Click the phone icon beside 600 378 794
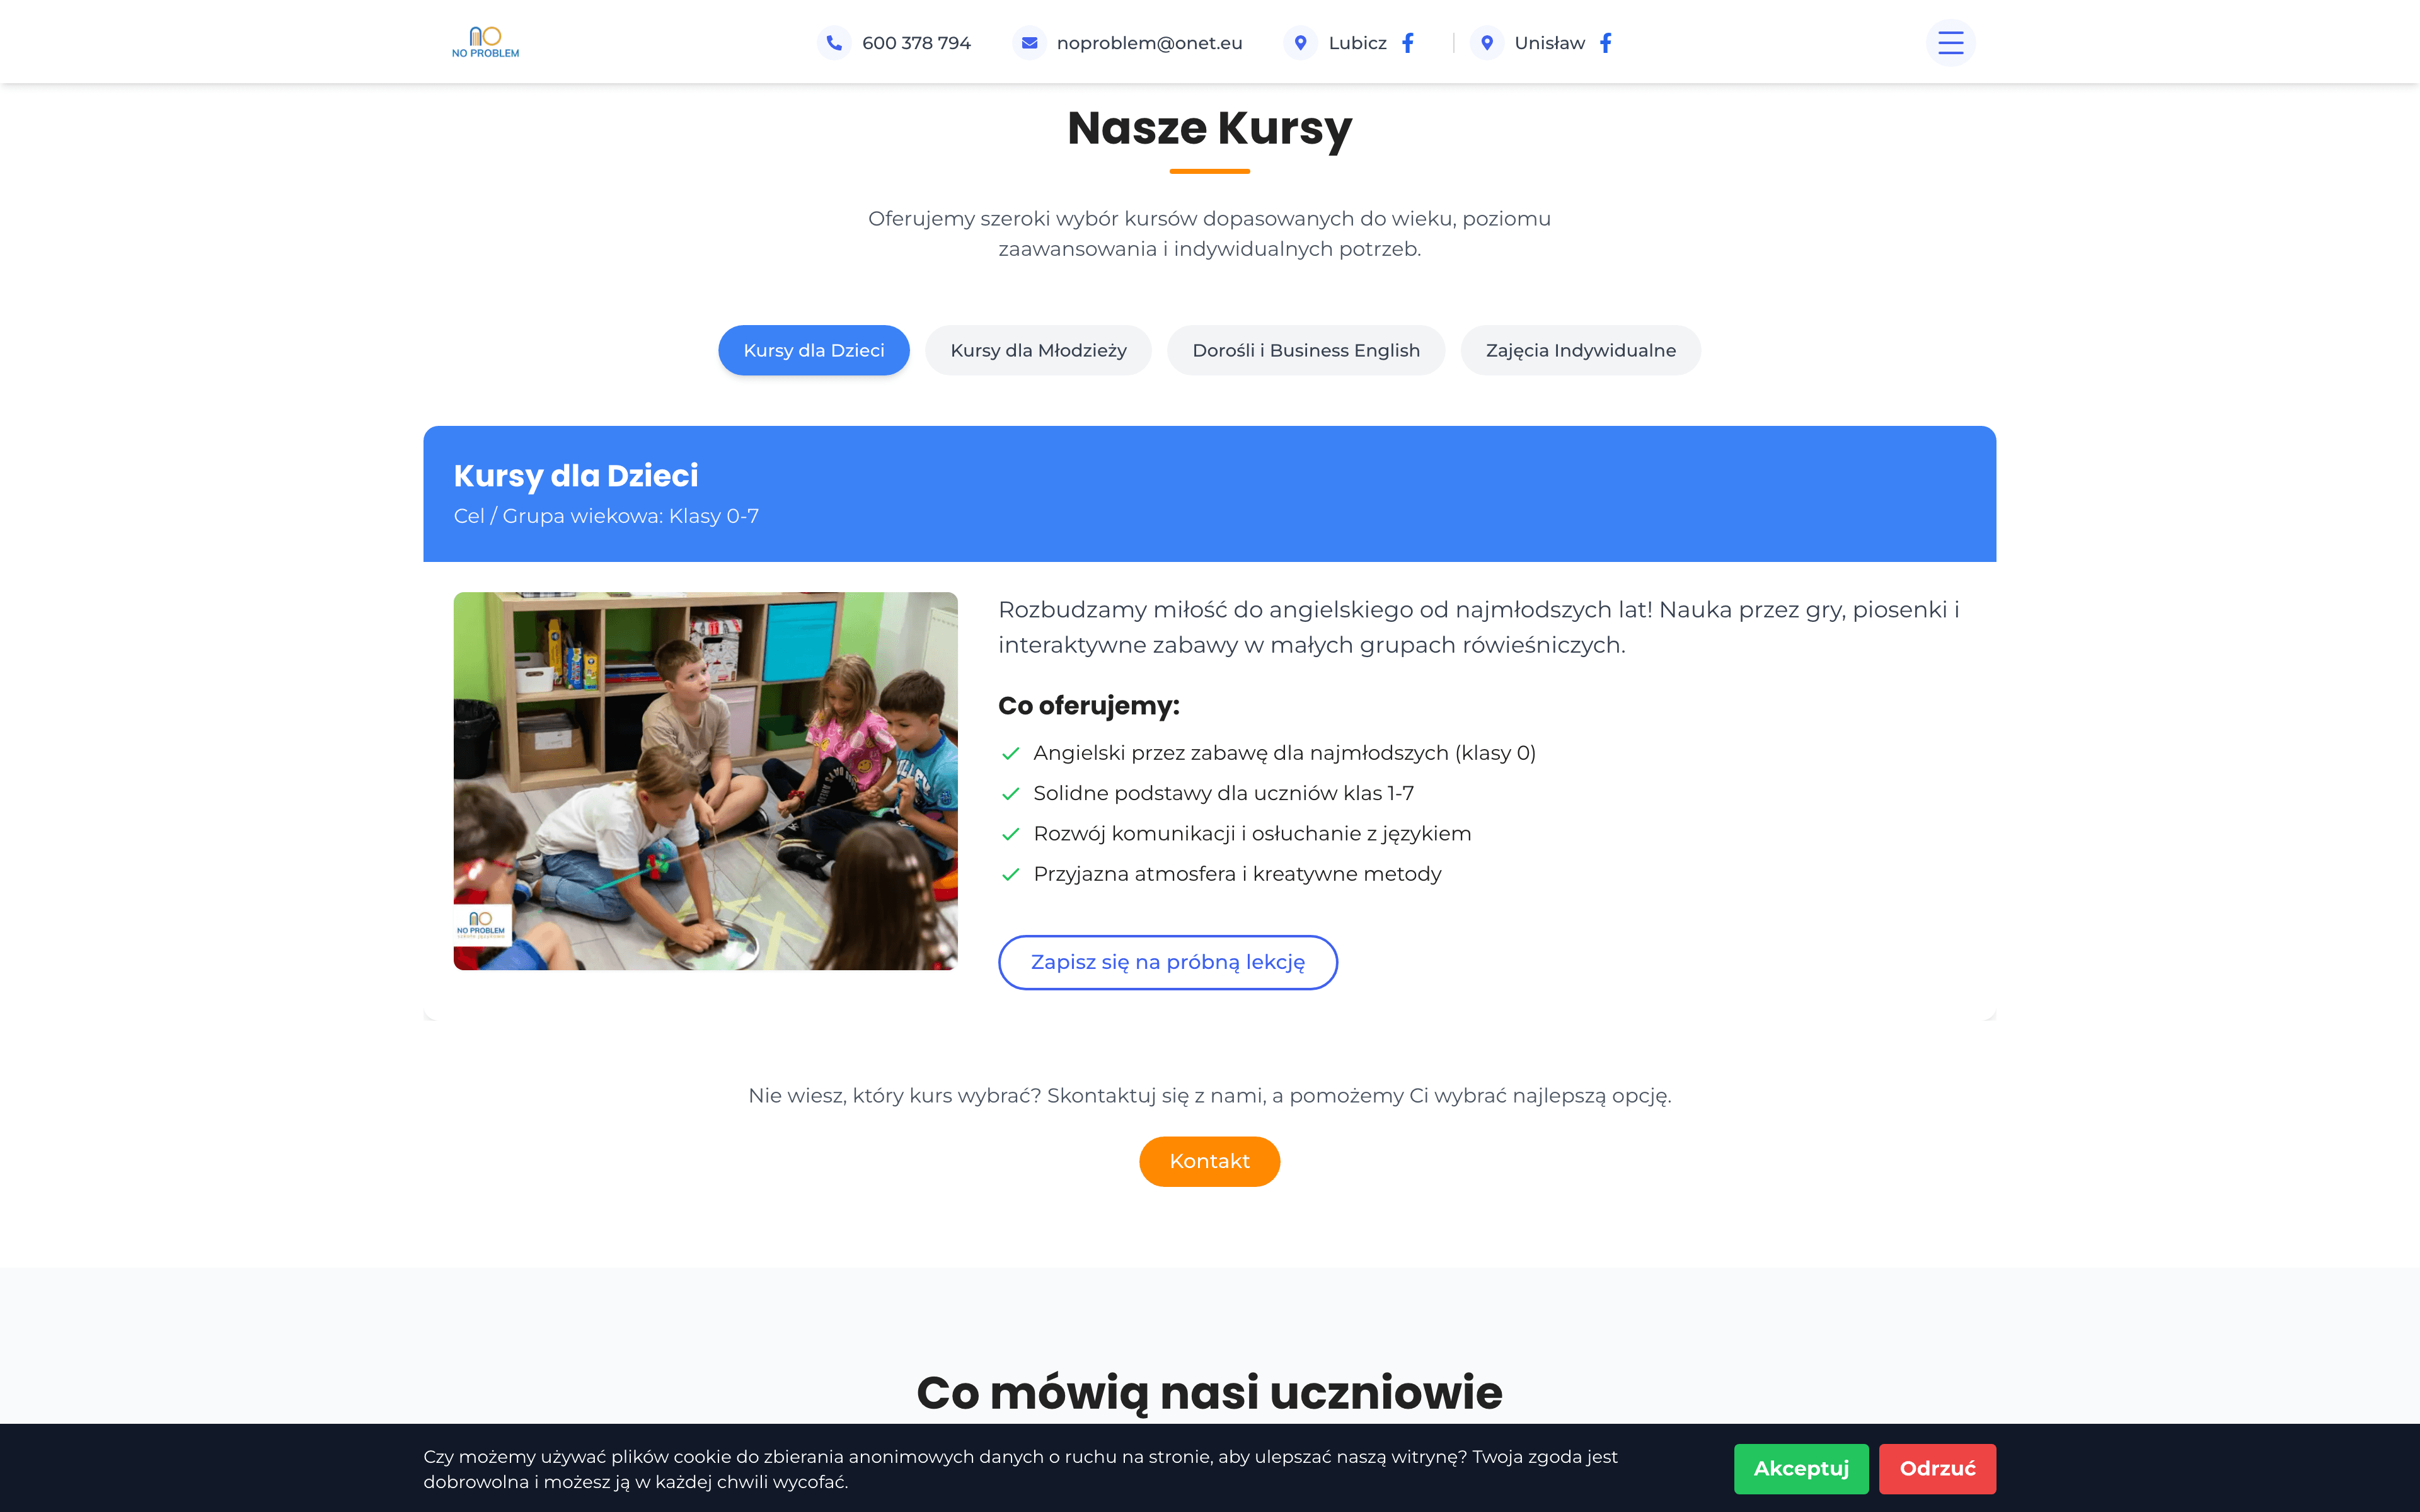 [834, 43]
